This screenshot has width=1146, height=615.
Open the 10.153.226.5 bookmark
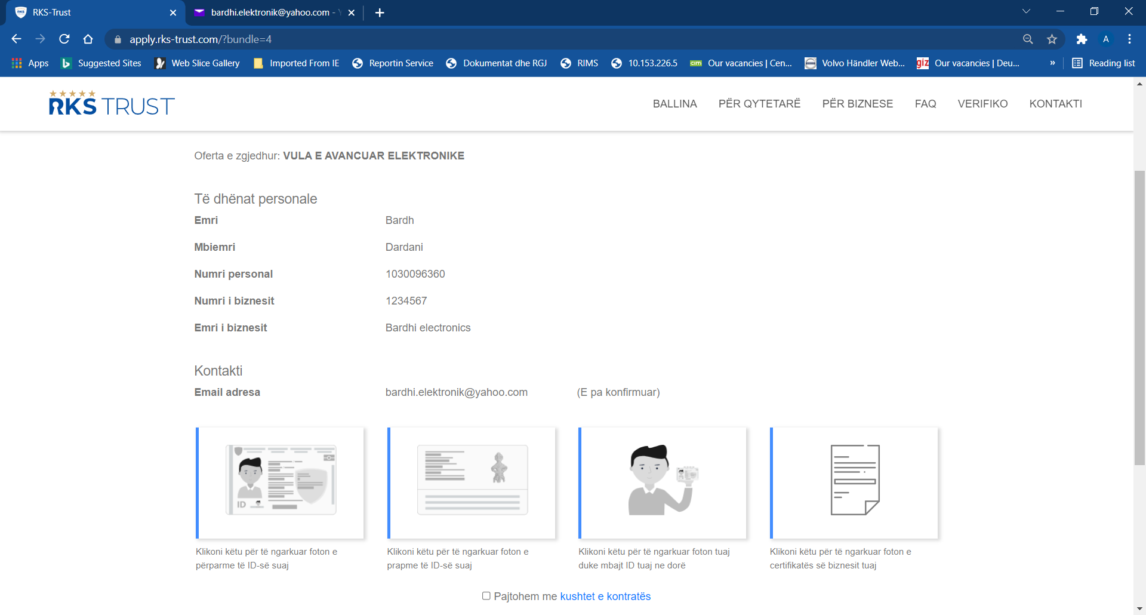pyautogui.click(x=645, y=63)
